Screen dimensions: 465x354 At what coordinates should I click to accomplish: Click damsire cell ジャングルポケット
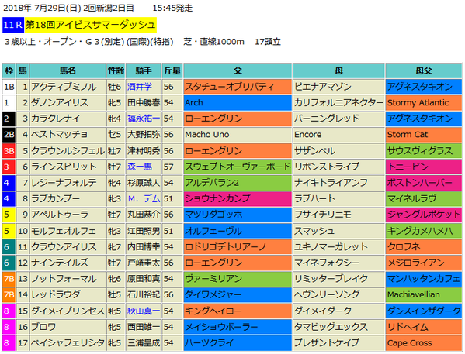[x=424, y=215]
